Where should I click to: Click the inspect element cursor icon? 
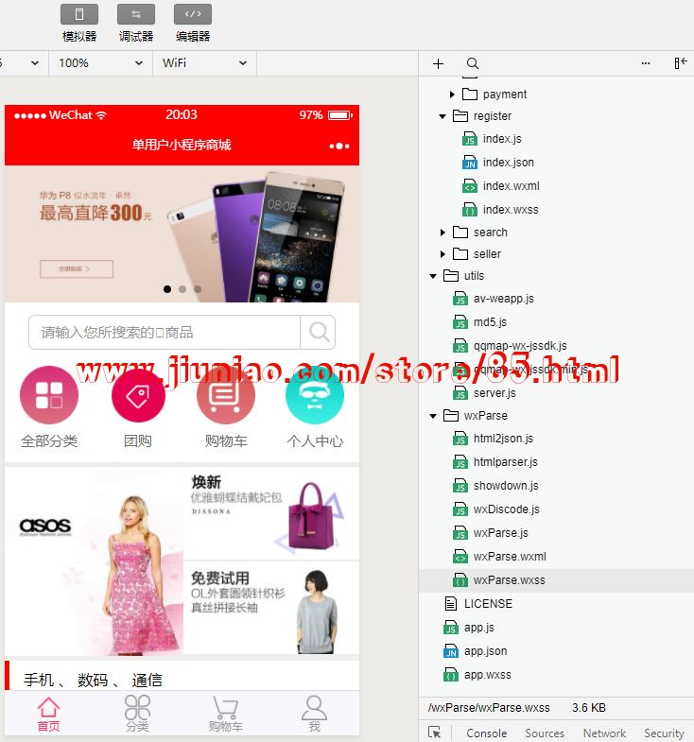pyautogui.click(x=434, y=733)
